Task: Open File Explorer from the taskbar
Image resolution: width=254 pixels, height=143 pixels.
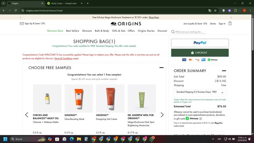Action: 79,139
